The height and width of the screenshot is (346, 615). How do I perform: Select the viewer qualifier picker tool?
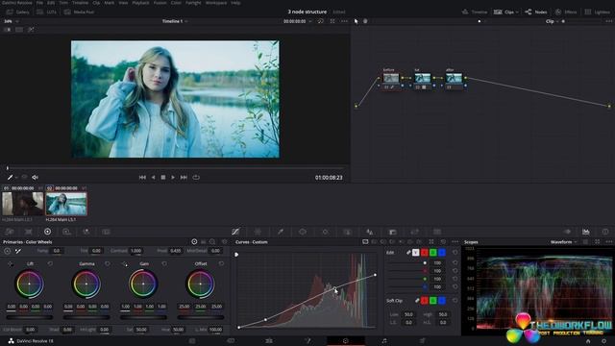click(x=10, y=177)
